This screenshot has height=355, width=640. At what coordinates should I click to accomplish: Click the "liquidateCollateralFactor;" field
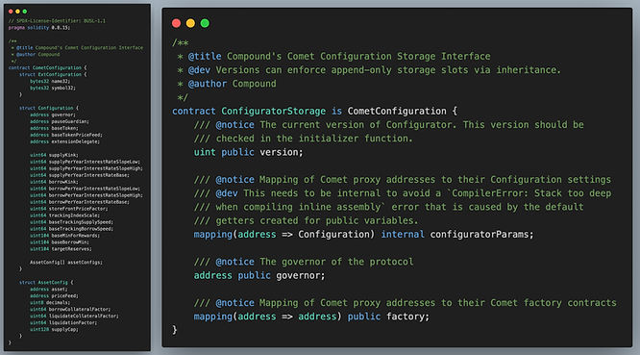[74, 316]
